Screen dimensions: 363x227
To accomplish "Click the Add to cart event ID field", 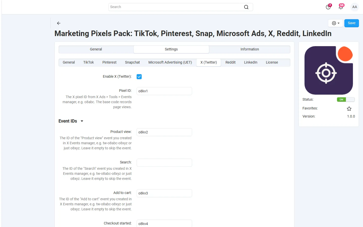I will tap(164, 193).
